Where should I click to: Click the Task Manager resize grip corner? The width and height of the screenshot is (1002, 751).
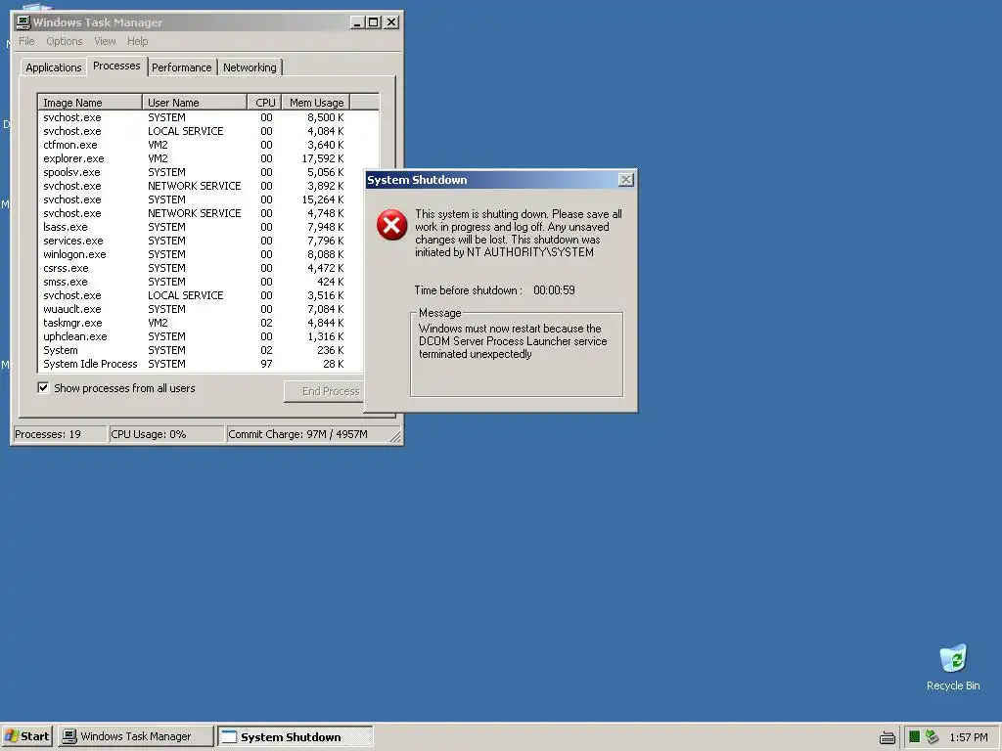[395, 437]
